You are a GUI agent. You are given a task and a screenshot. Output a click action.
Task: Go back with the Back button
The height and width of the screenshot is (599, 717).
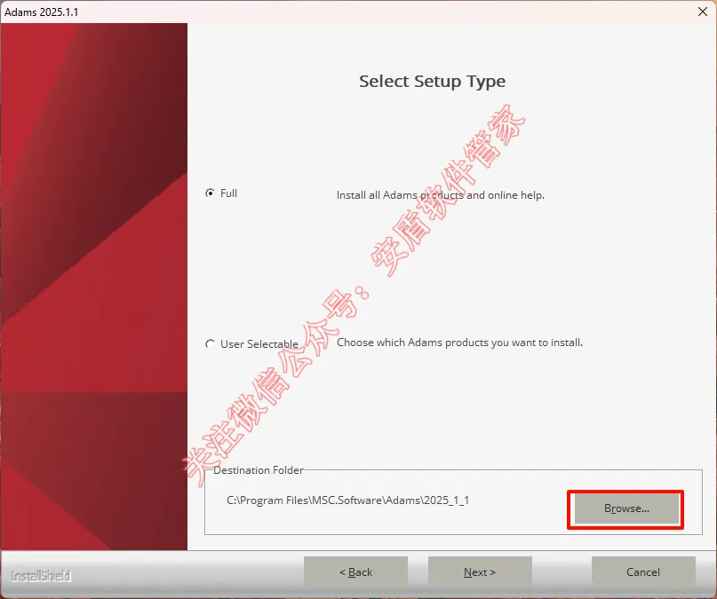tap(355, 571)
